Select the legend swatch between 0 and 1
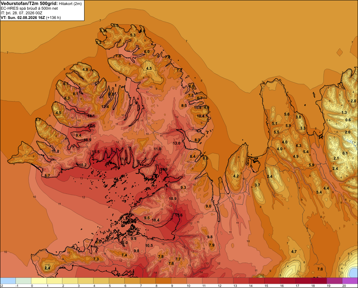 pyautogui.click(x=39, y=281)
